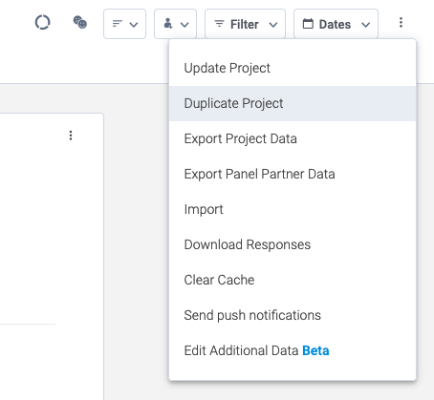Click the funnel icon beside Filter
This screenshot has height=400, width=434.
pyautogui.click(x=219, y=24)
